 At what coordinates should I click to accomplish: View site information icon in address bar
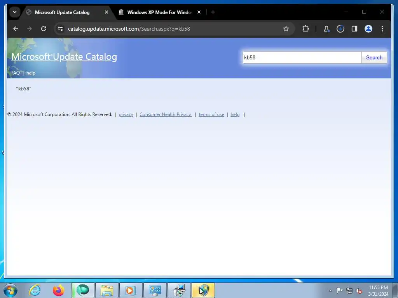pyautogui.click(x=60, y=29)
